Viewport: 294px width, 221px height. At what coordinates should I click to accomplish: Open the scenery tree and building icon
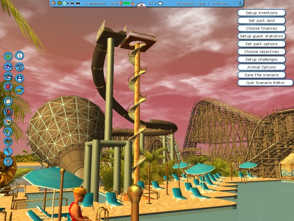point(8,132)
